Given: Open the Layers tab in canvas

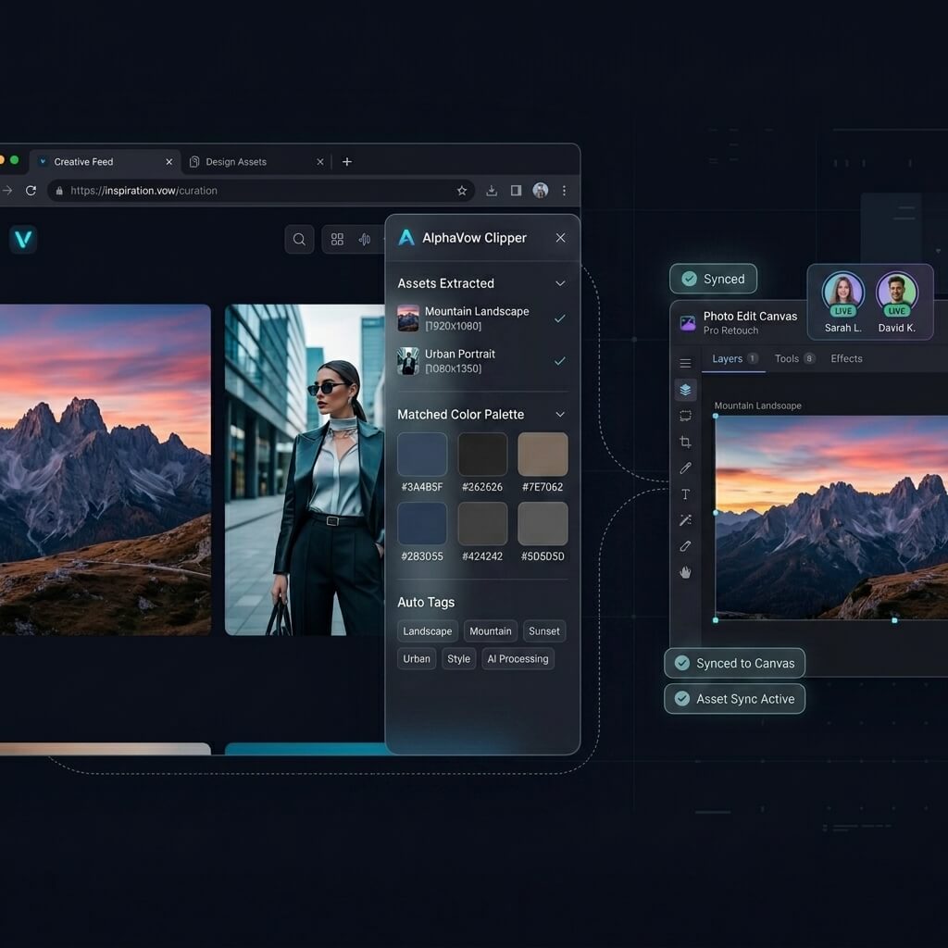Looking at the screenshot, I should (734, 358).
